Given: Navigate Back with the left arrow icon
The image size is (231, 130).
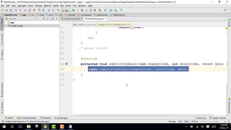Looking at the screenshot, I should 49,10.
